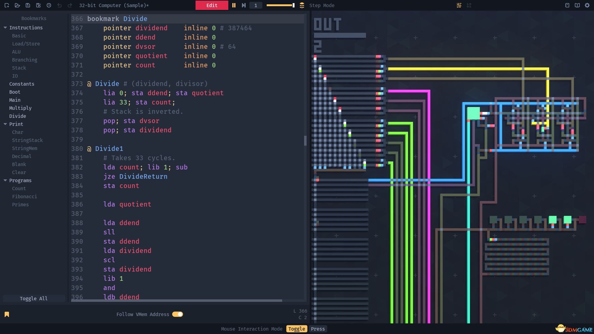Open the history clock icon
Image resolution: width=594 pixels, height=334 pixels.
[49, 5]
